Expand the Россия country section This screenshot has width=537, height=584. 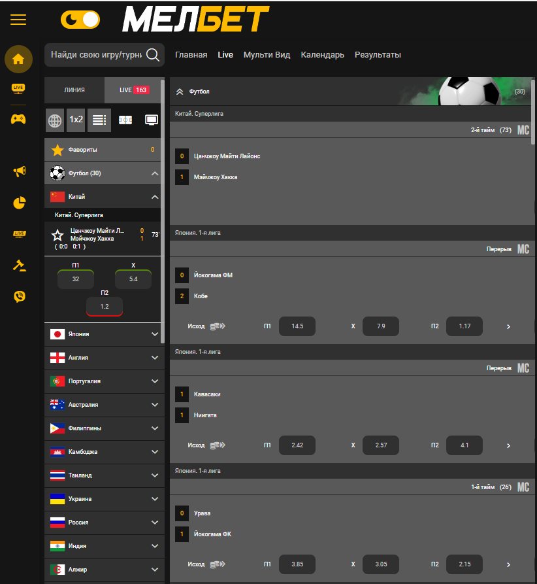[x=105, y=522]
